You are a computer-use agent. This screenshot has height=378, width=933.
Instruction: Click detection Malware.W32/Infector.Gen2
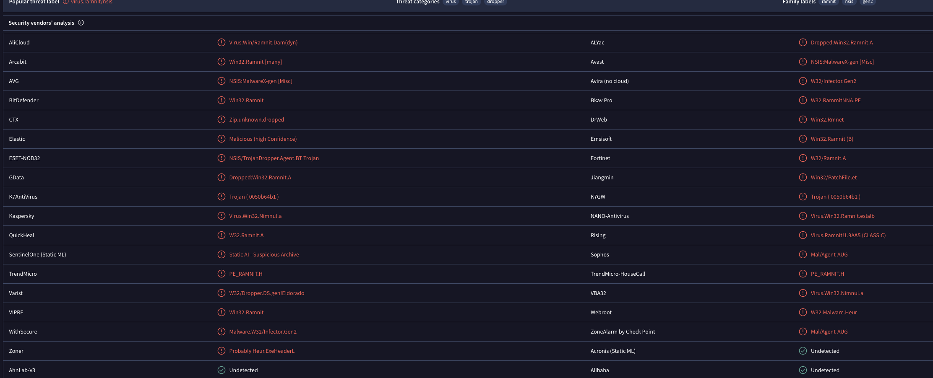point(263,331)
